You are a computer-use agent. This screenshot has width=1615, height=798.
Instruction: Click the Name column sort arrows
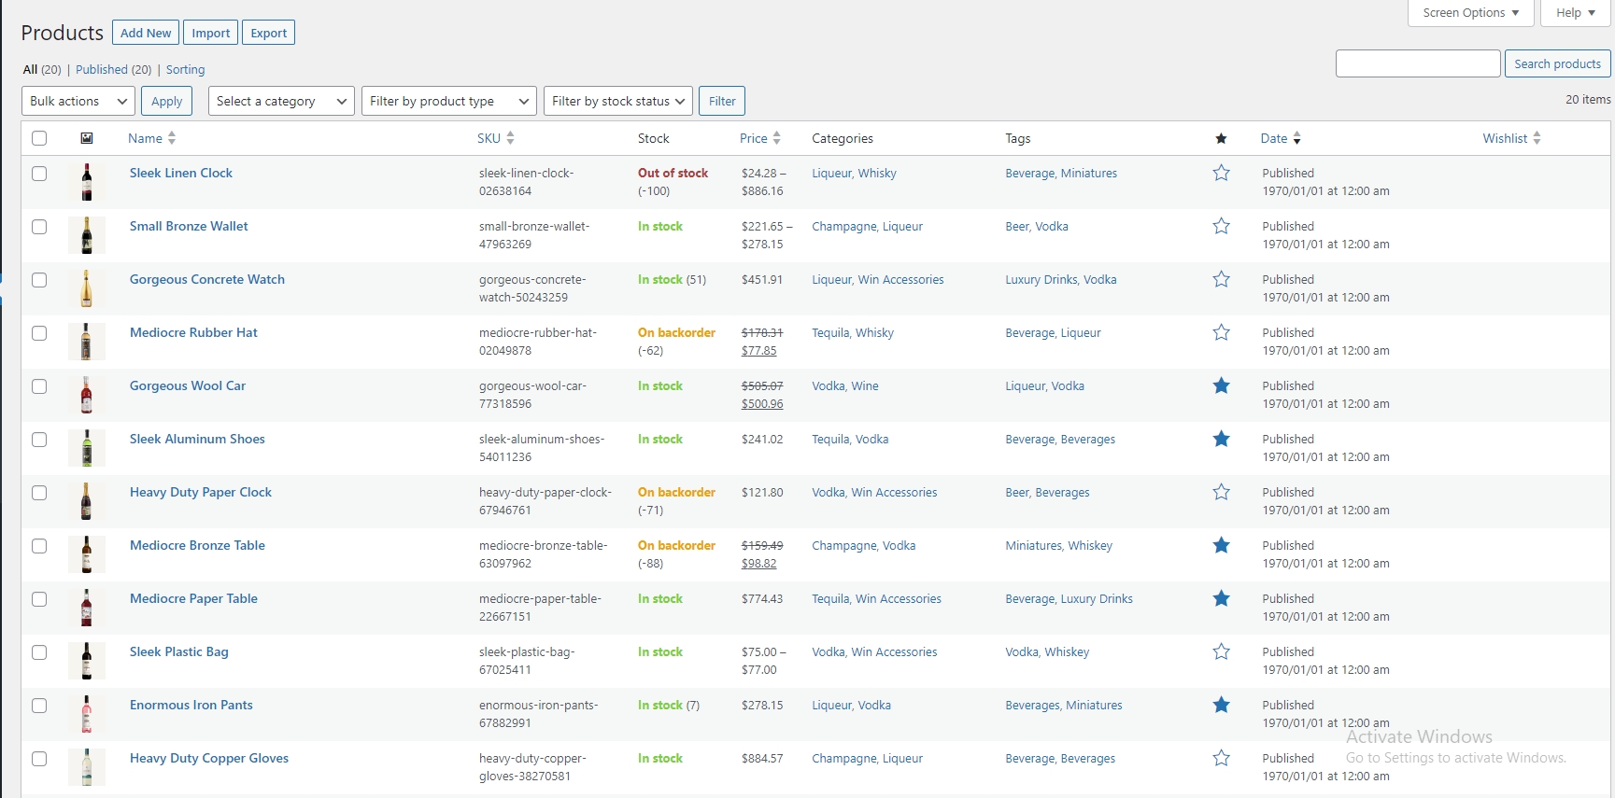click(172, 138)
